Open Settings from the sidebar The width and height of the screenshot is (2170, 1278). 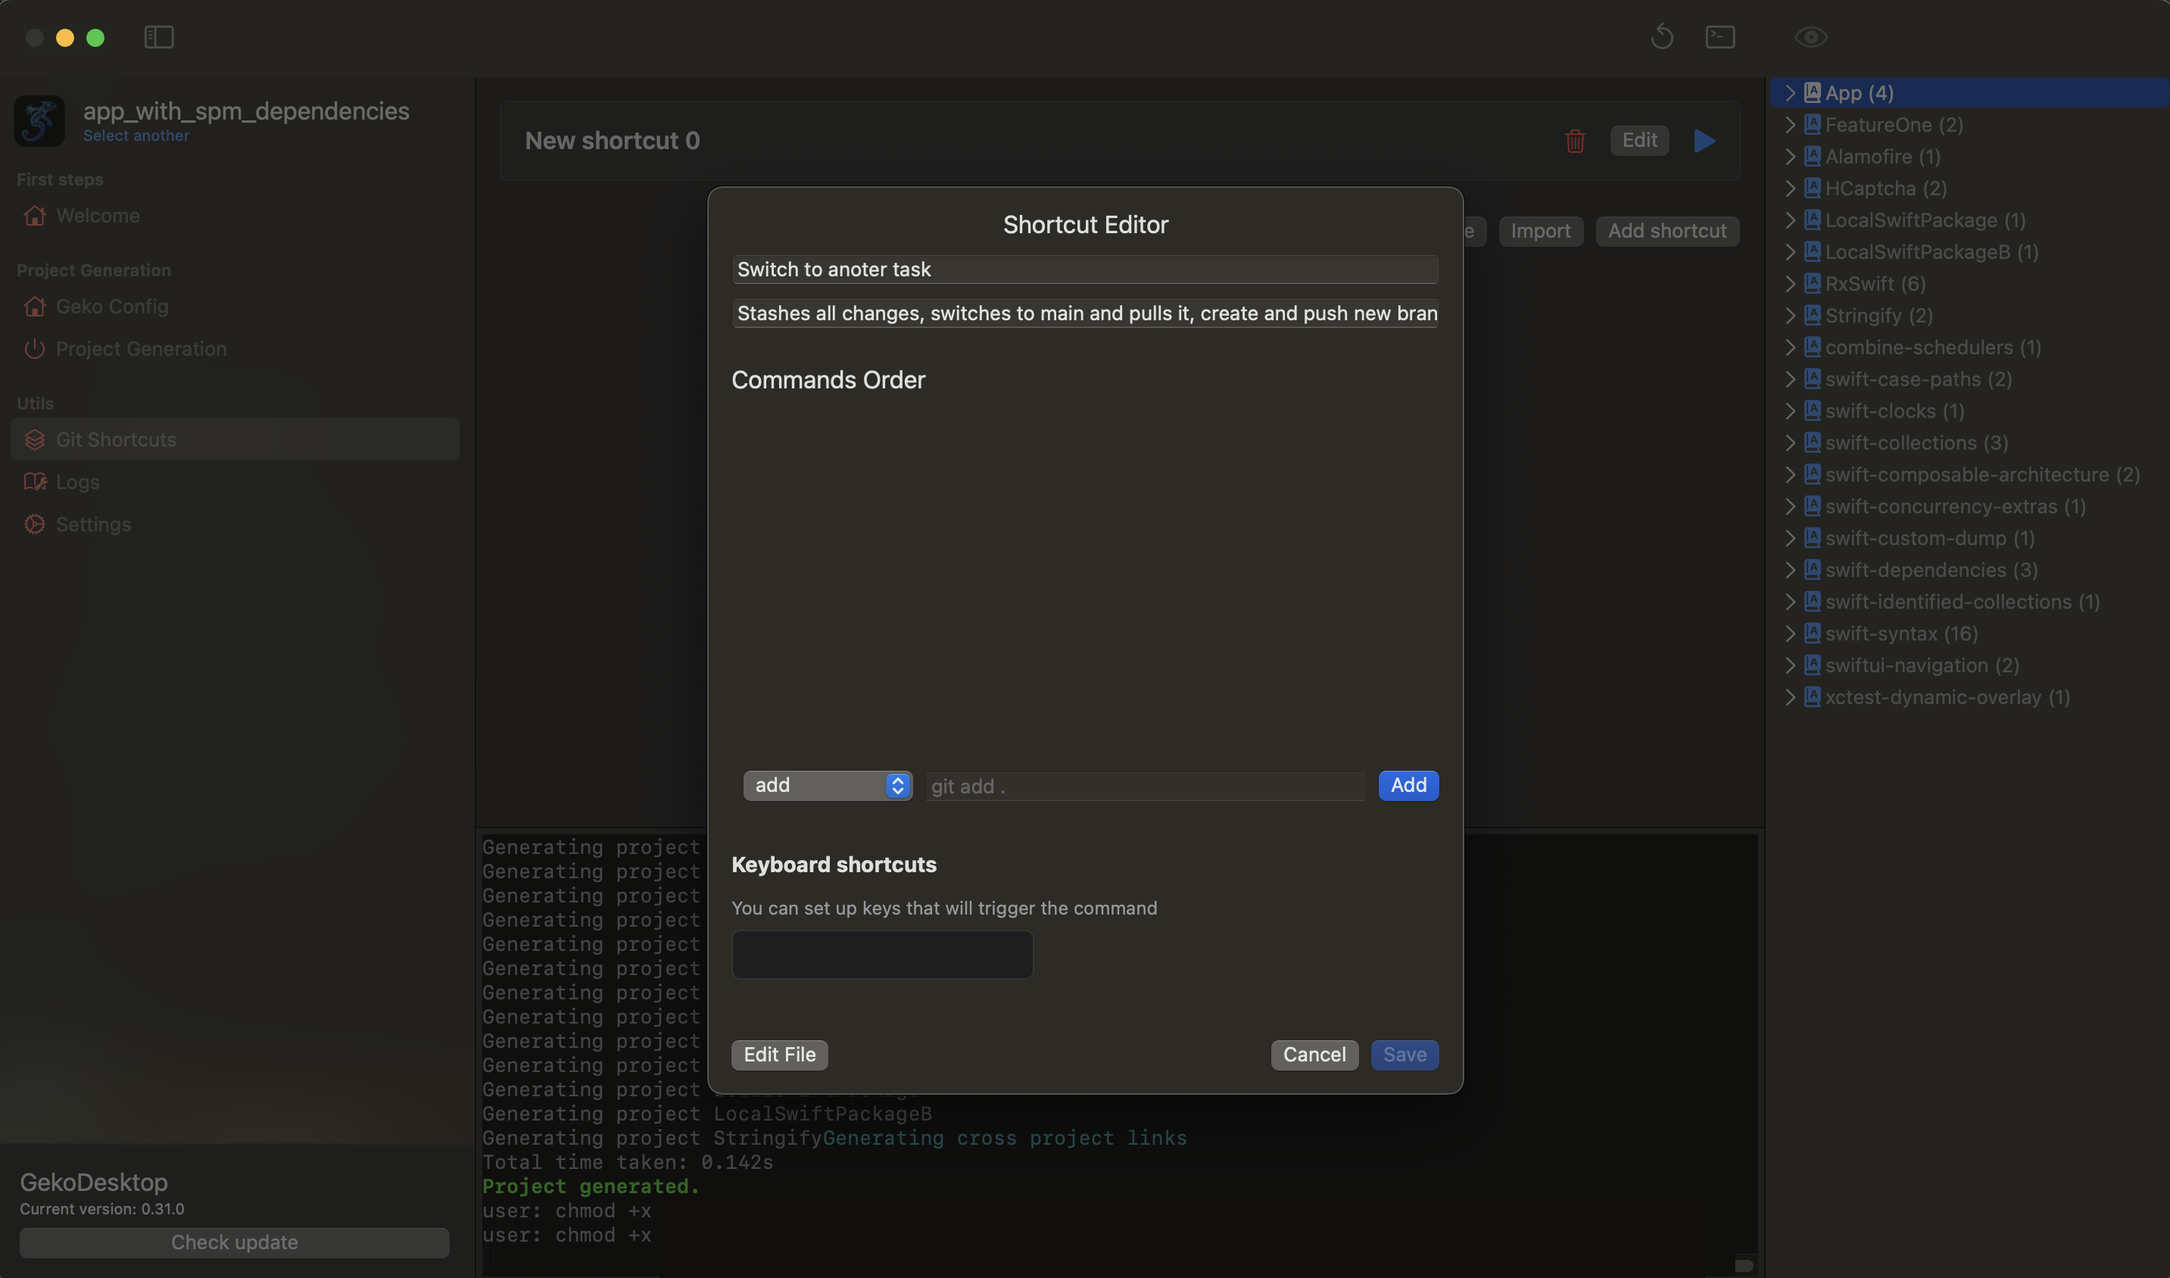click(x=93, y=525)
